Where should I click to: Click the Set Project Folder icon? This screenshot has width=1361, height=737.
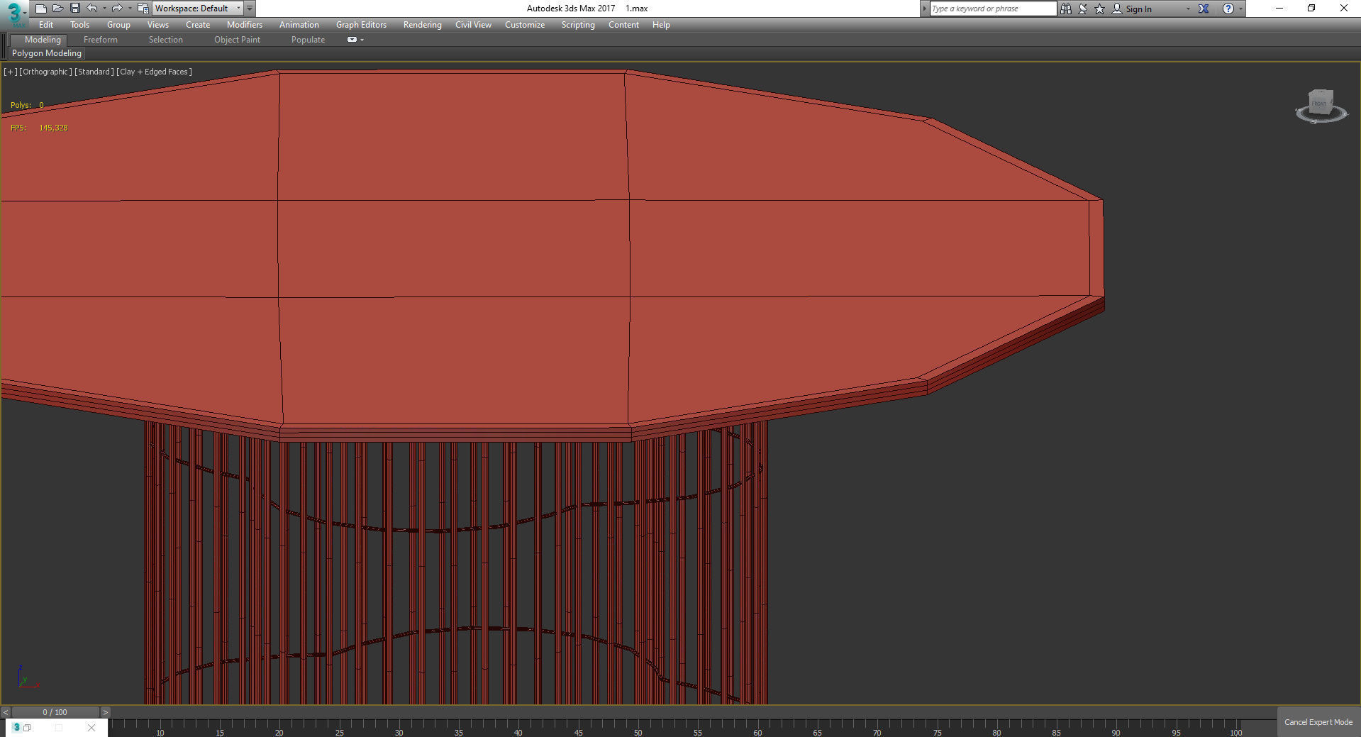coord(143,9)
